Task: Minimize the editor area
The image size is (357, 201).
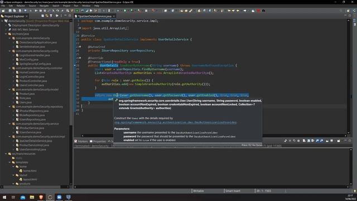Action: click(346, 16)
